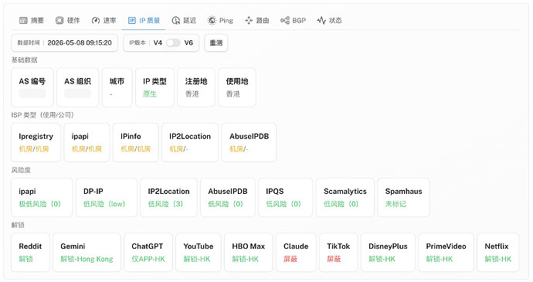Screen dimensions: 533x282
Task: Click the DisneyPlus 解锁-HK card
Action: [388, 253]
